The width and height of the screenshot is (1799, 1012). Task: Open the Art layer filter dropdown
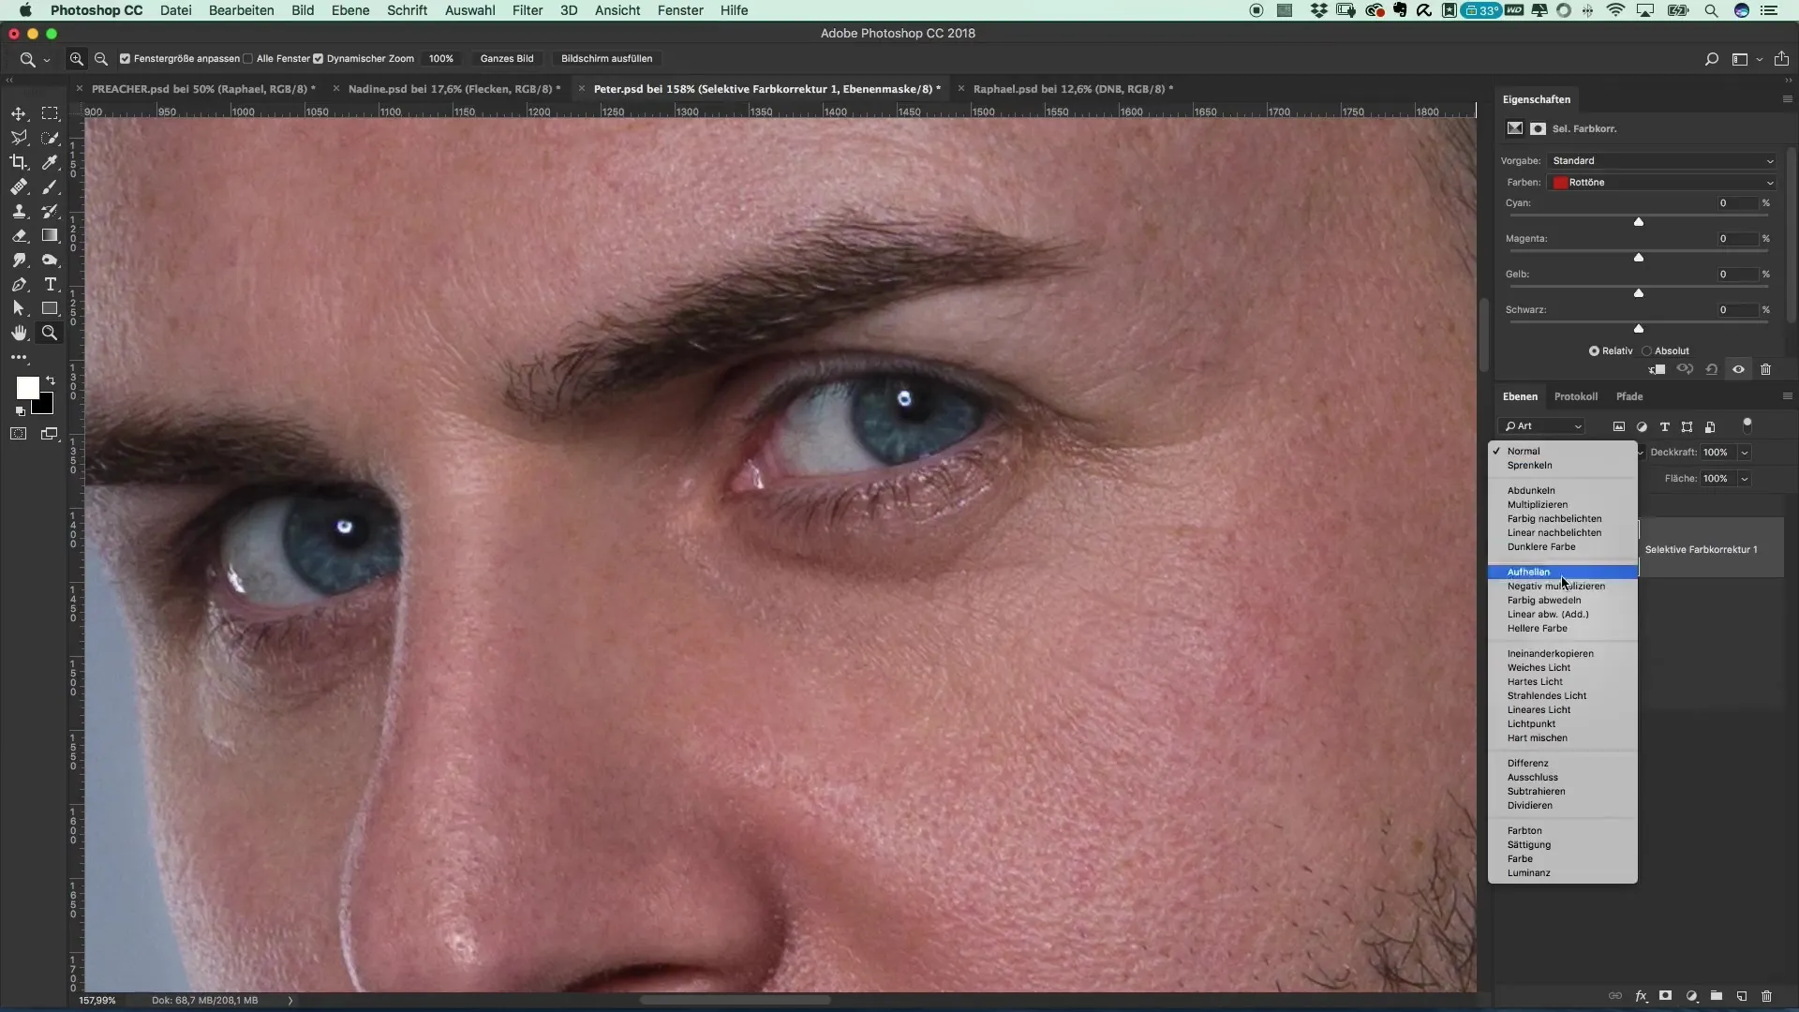coord(1542,426)
